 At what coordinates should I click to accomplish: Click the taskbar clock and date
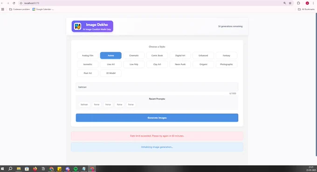coord(311,169)
